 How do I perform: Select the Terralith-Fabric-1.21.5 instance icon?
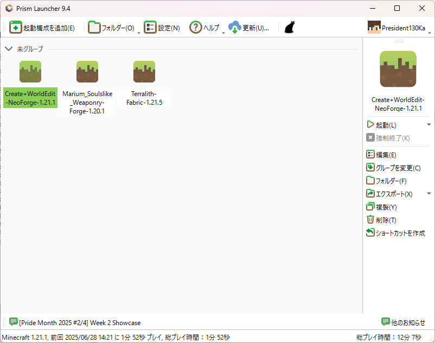pos(144,72)
